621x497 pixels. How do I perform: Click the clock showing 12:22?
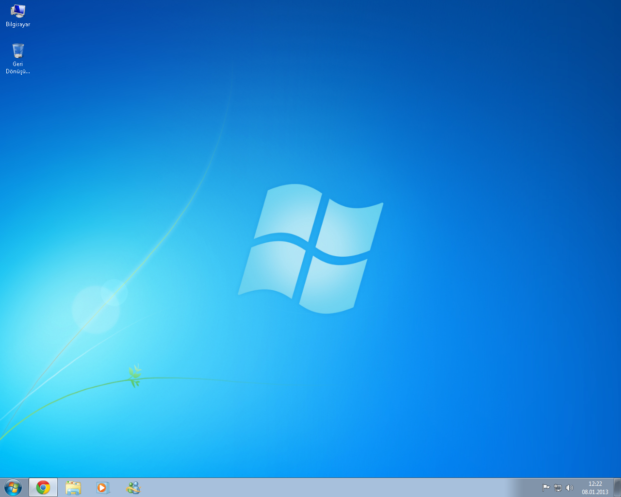pos(595,484)
